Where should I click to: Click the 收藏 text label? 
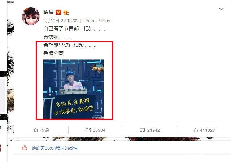coord(45,130)
